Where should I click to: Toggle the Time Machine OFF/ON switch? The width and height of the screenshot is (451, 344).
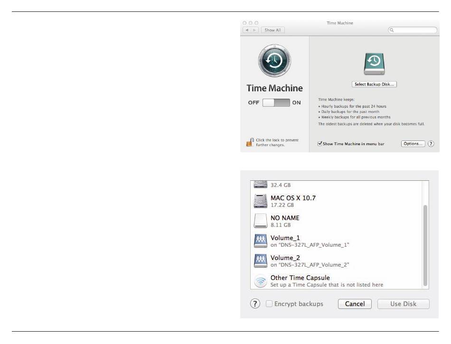[276, 102]
